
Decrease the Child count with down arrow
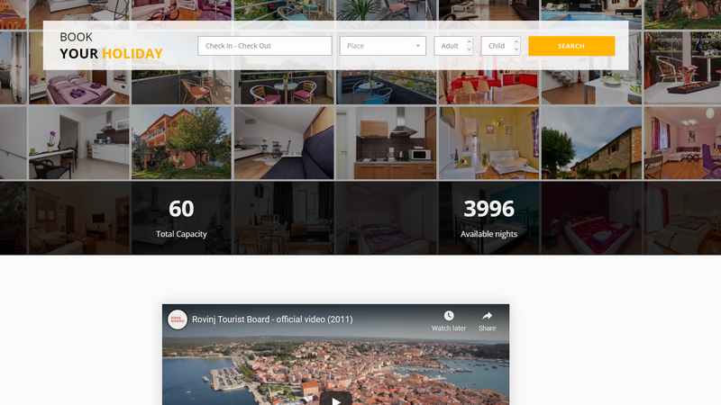516,50
